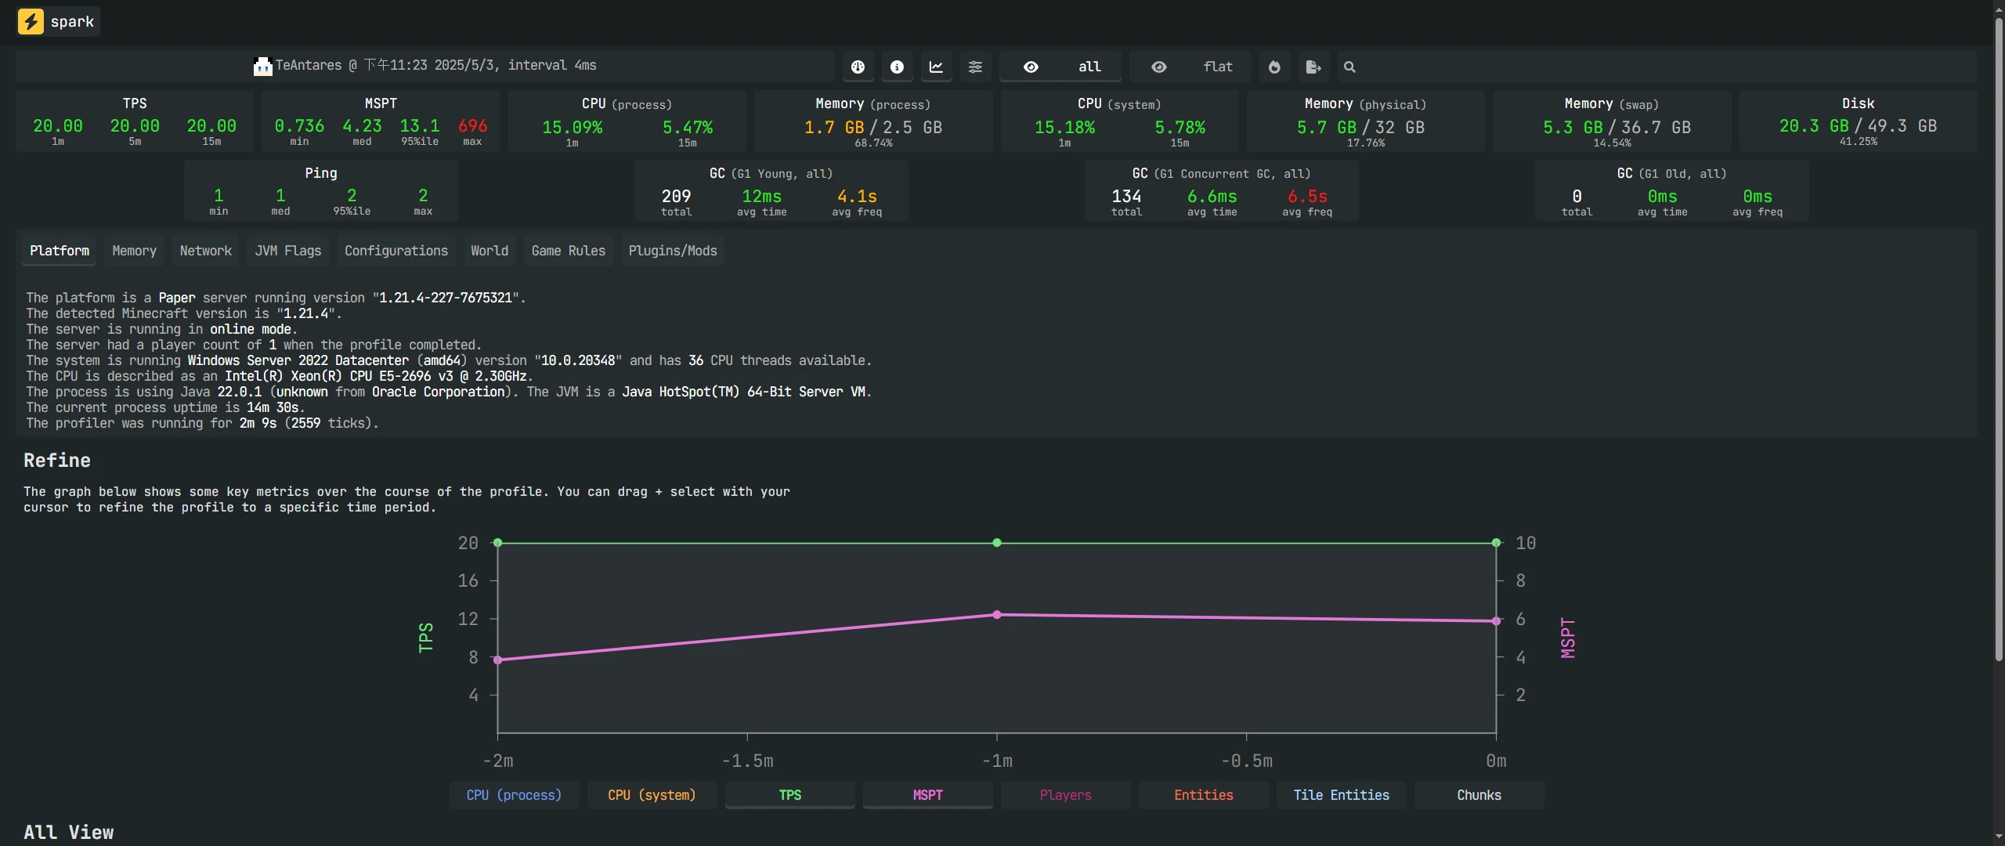Toggle the TPS series on graph
Viewport: 2005px width, 846px height.
789,795
